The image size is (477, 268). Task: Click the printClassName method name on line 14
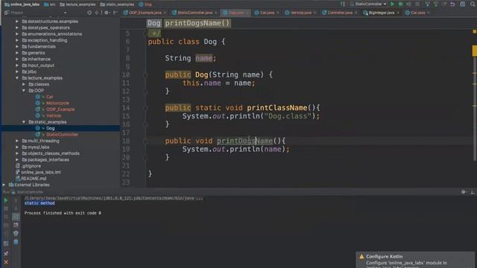tap(277, 108)
